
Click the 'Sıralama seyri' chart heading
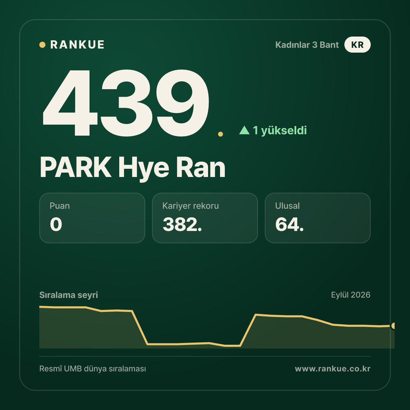click(x=69, y=295)
